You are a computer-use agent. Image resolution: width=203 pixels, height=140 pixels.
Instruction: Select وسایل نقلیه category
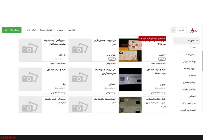187,54
